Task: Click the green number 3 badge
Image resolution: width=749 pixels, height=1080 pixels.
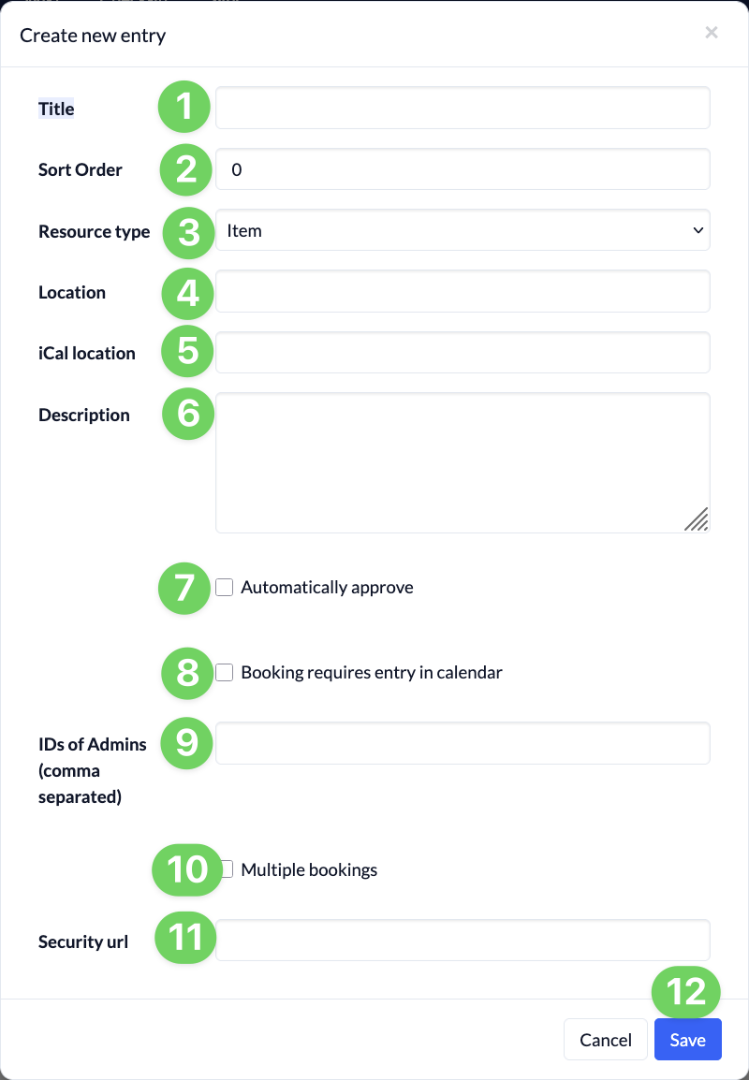Action: point(189,231)
